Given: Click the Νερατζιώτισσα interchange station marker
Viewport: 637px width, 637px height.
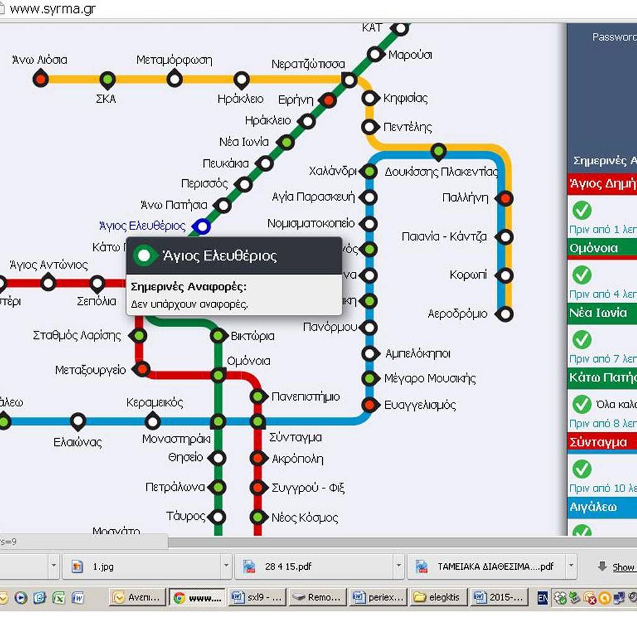Looking at the screenshot, I should pos(350,79).
